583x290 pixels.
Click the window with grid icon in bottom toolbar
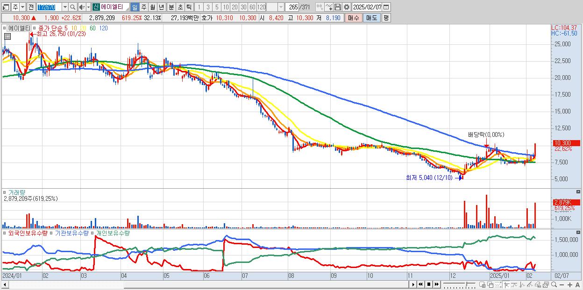[x=482, y=284]
